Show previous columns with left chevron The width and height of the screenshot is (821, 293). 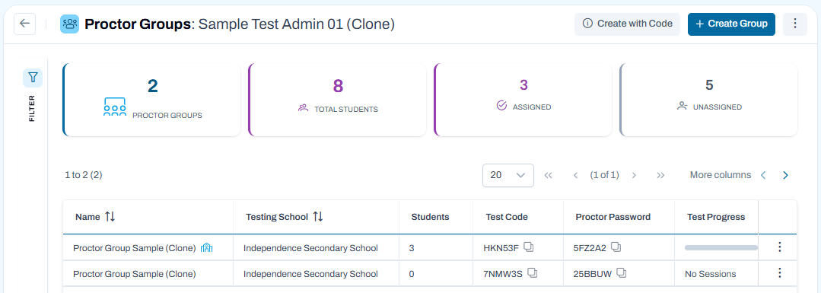pos(763,175)
